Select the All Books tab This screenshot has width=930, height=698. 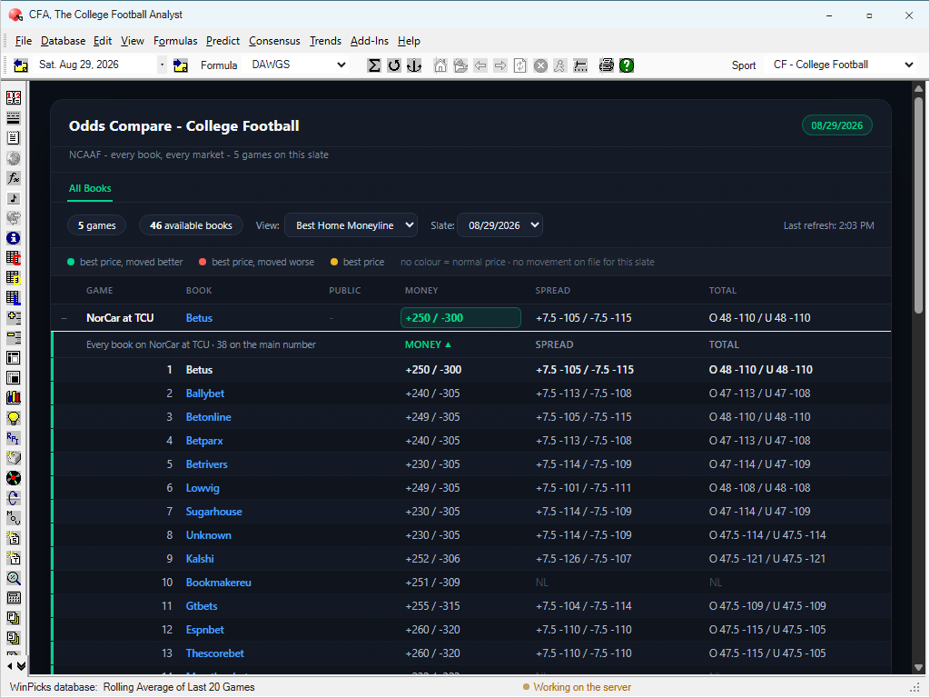point(90,189)
